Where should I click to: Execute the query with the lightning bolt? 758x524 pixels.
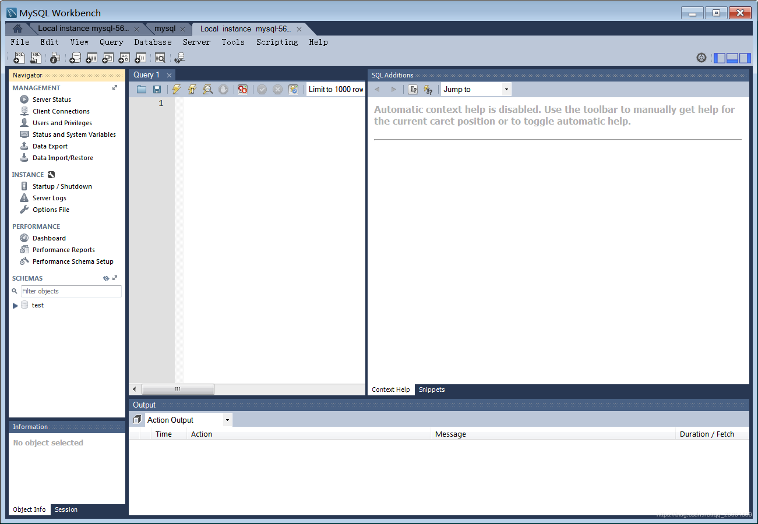pos(176,89)
